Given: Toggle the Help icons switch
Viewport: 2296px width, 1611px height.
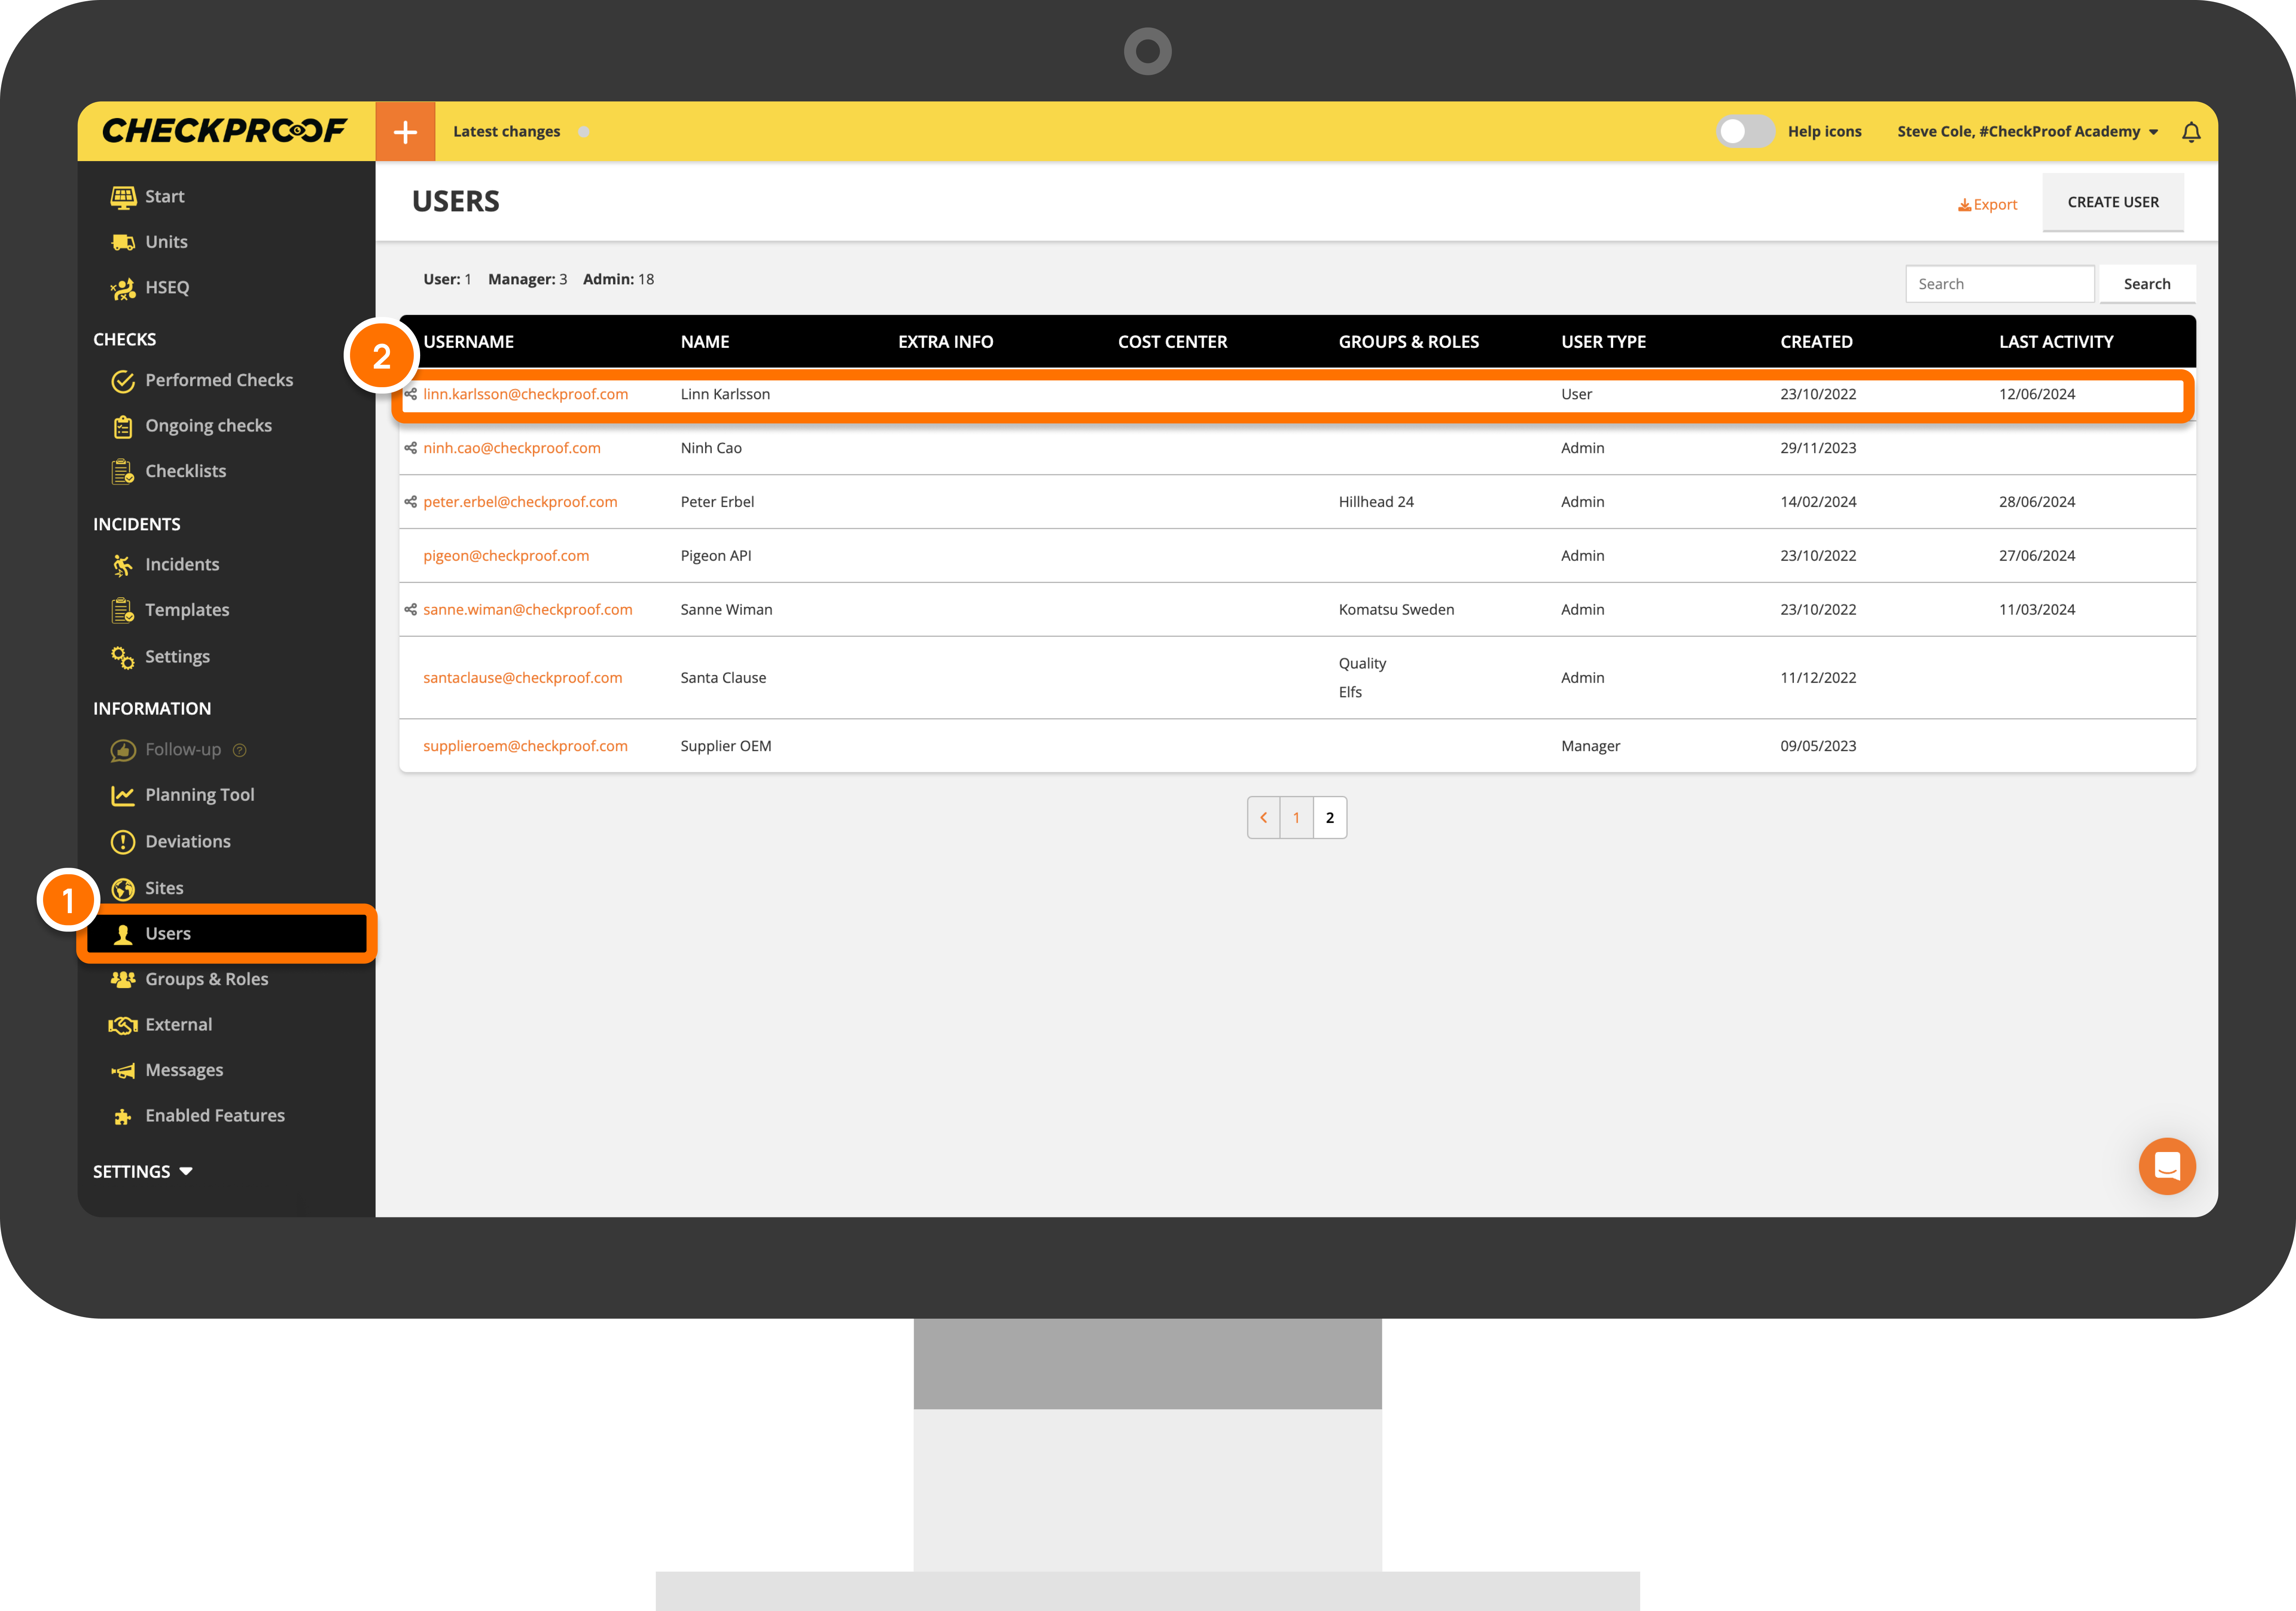Looking at the screenshot, I should click(x=1745, y=131).
